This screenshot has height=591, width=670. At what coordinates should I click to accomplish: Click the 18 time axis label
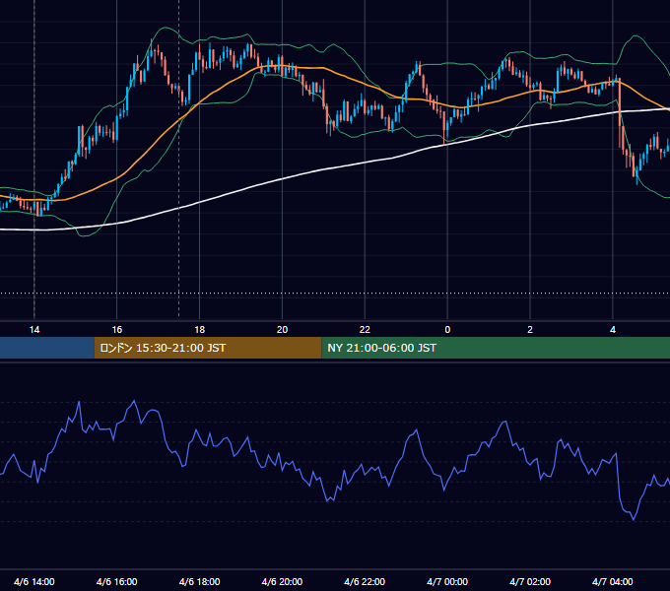tap(200, 330)
